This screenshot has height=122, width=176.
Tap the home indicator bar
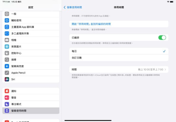pyautogui.click(x=88, y=120)
